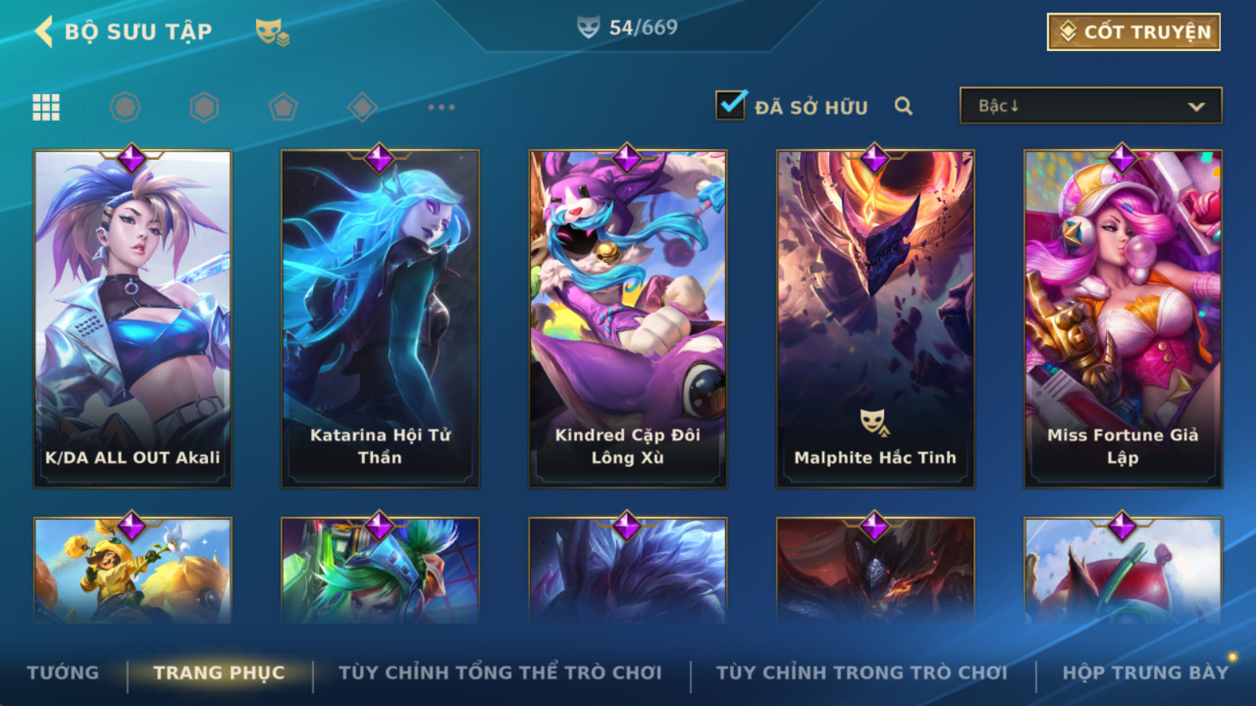The height and width of the screenshot is (706, 1256).
Task: Open the gold mask collection icon
Action: coord(272,32)
